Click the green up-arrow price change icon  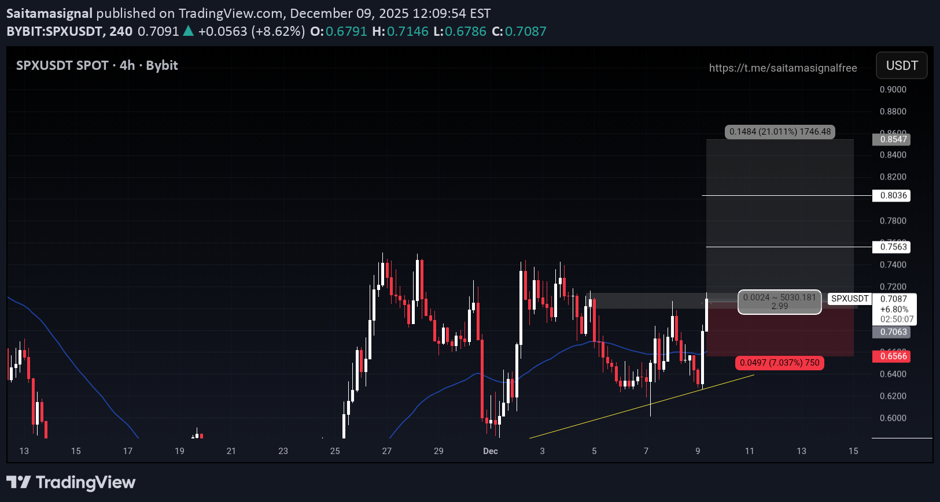click(188, 31)
